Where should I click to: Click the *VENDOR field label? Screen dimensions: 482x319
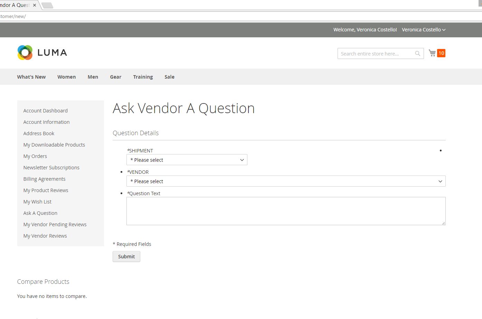click(x=138, y=172)
